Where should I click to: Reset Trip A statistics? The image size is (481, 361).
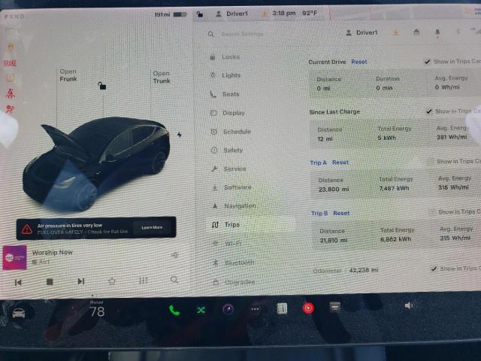tap(340, 162)
